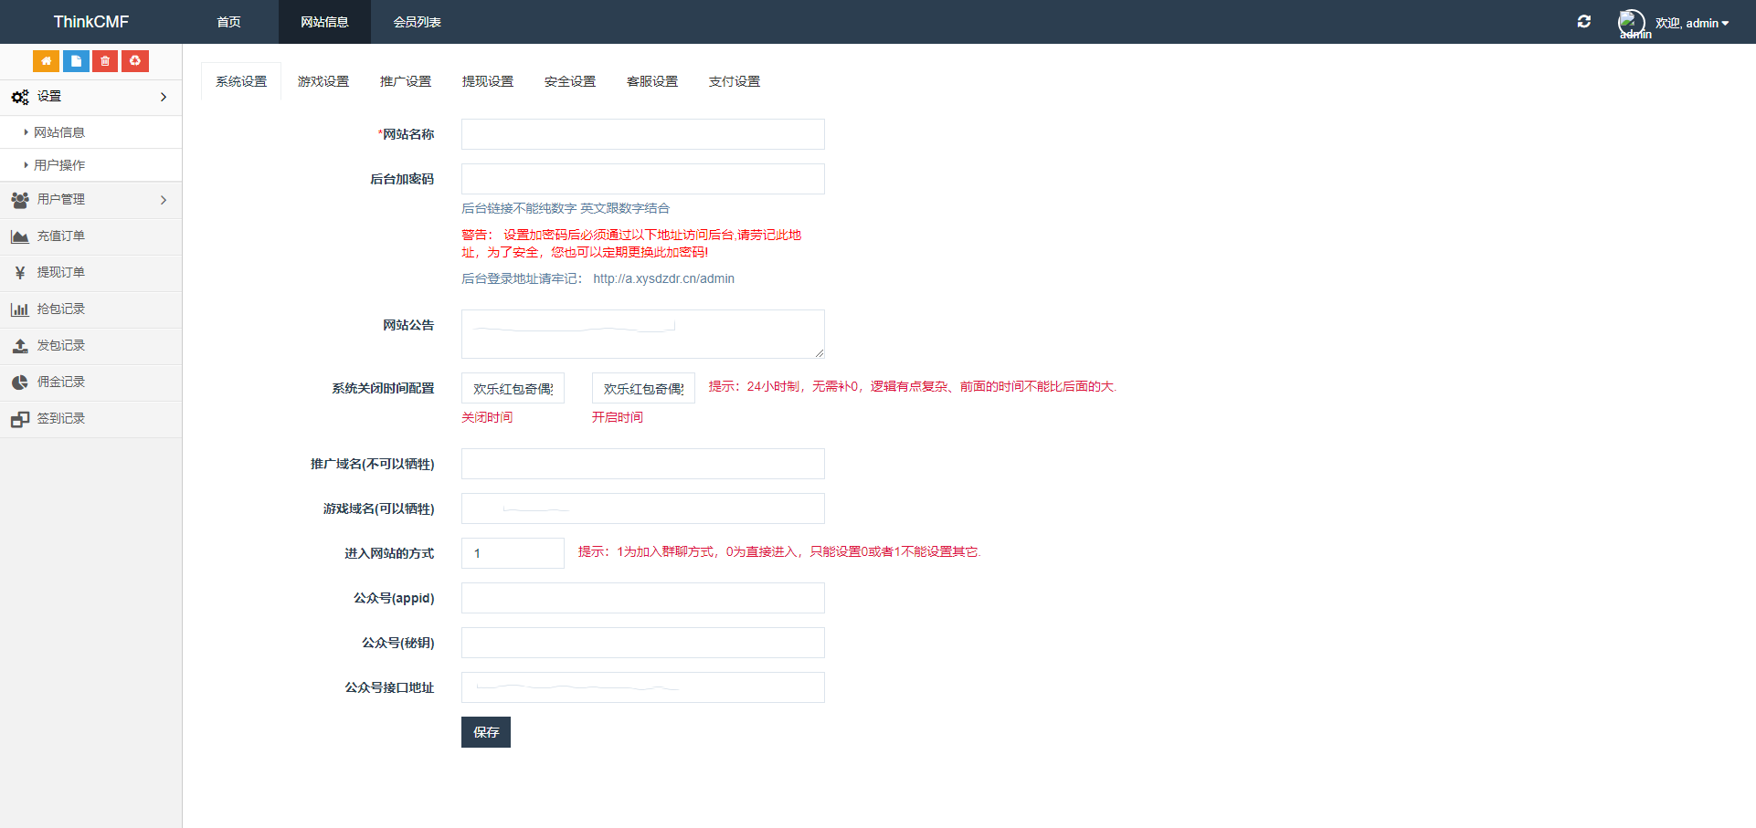Open 会员列表 in top navigation
The height and width of the screenshot is (828, 1756).
point(418,22)
